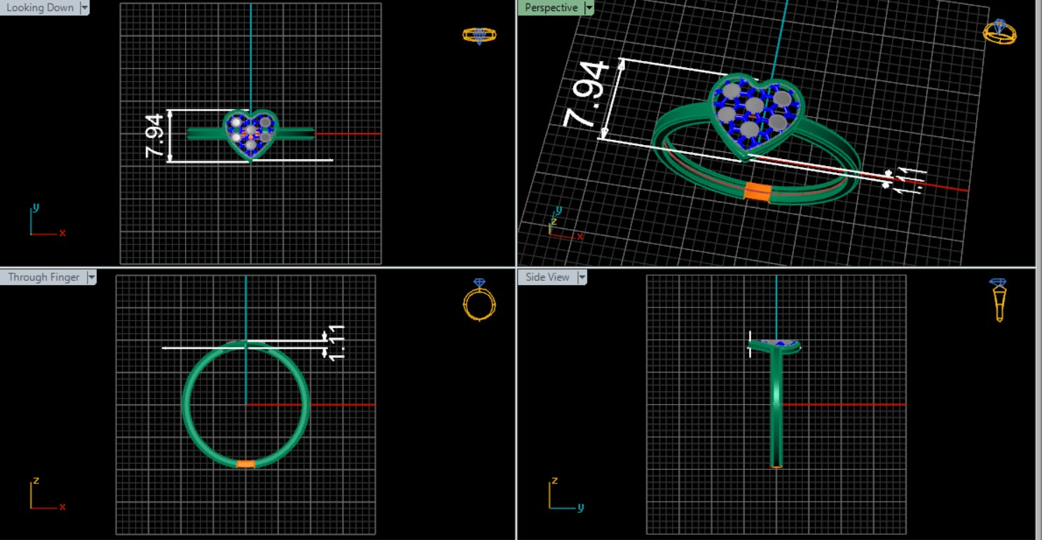This screenshot has height=540, width=1042.
Task: Click the Through Finger viewport title
Action: 43,277
